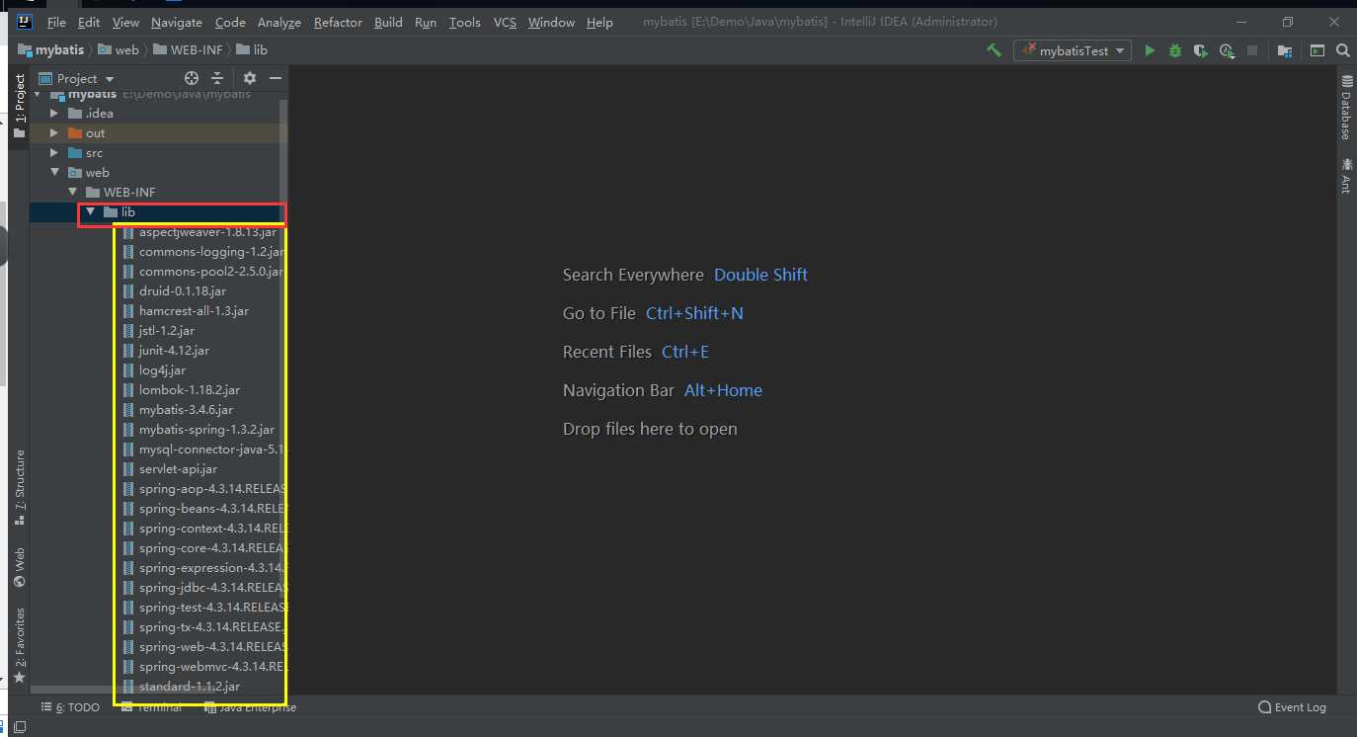The height and width of the screenshot is (737, 1357).
Task: Open Run Anything toolbar icon
Action: click(1317, 50)
